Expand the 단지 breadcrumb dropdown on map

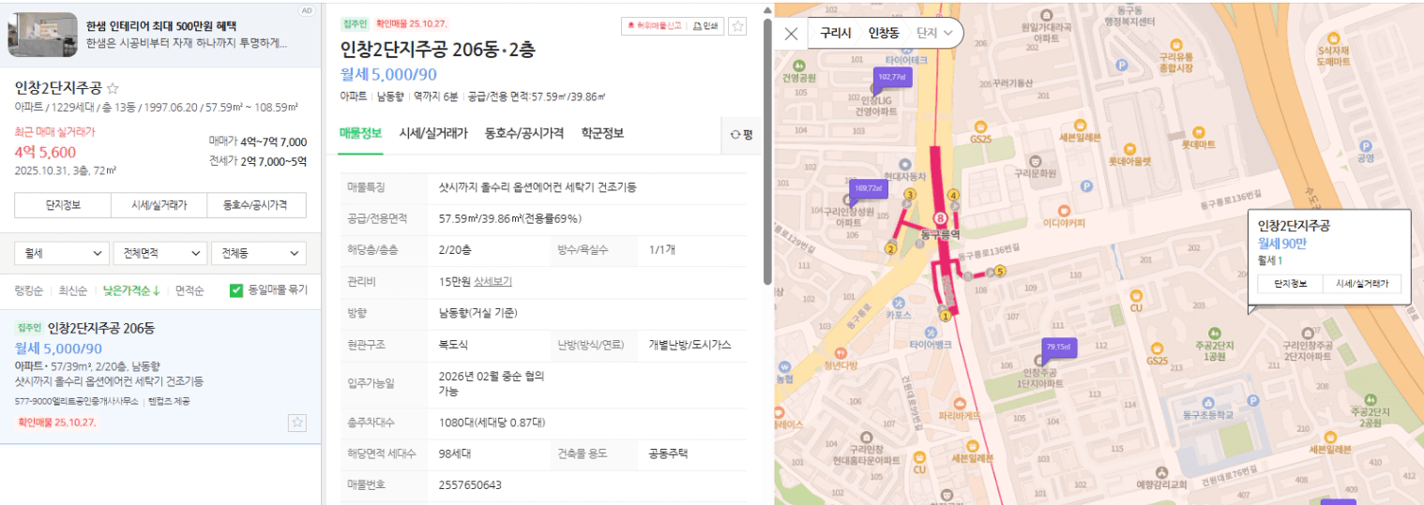936,33
